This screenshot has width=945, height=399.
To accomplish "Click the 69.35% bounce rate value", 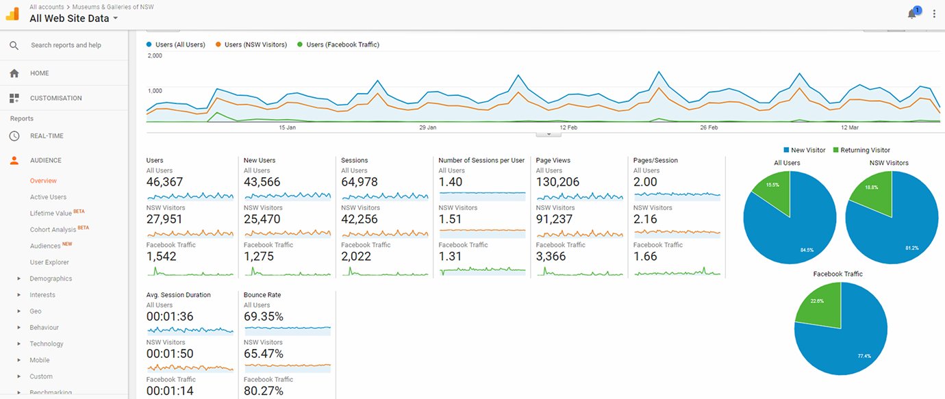I will 264,317.
